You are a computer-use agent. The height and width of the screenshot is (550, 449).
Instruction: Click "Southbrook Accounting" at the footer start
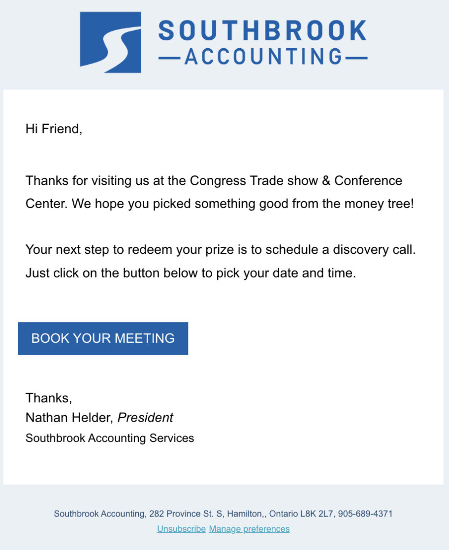pyautogui.click(x=99, y=514)
